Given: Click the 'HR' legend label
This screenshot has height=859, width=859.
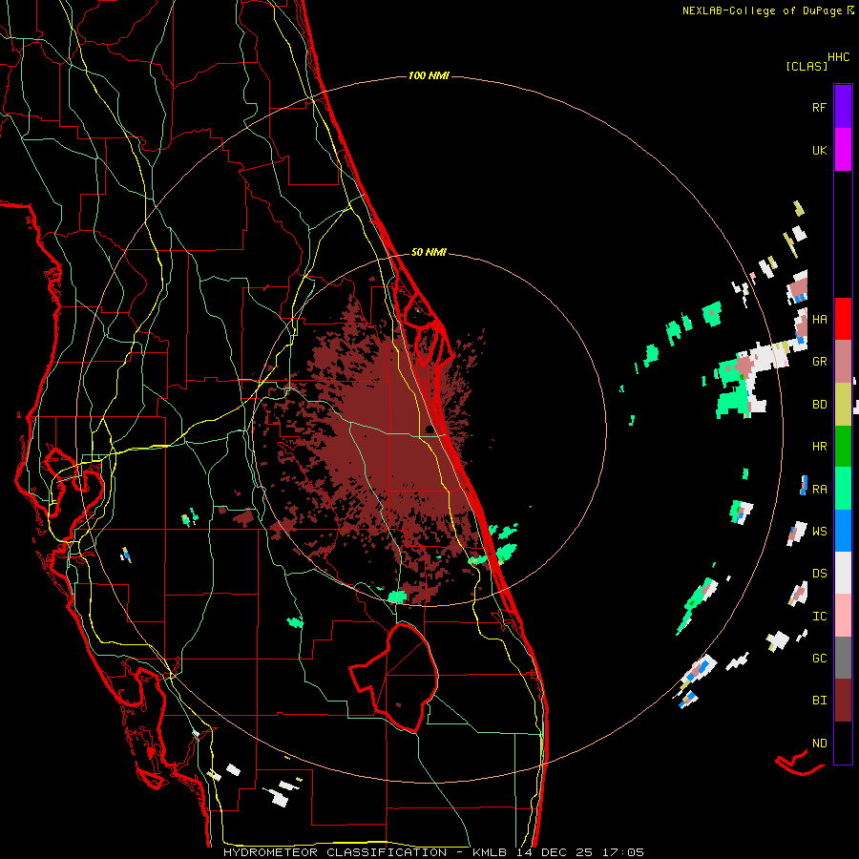Looking at the screenshot, I should pyautogui.click(x=819, y=447).
